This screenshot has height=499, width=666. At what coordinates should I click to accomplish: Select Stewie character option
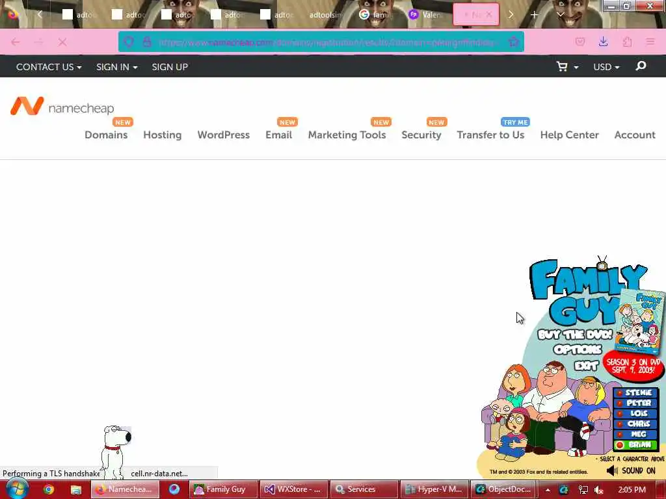(x=635, y=392)
